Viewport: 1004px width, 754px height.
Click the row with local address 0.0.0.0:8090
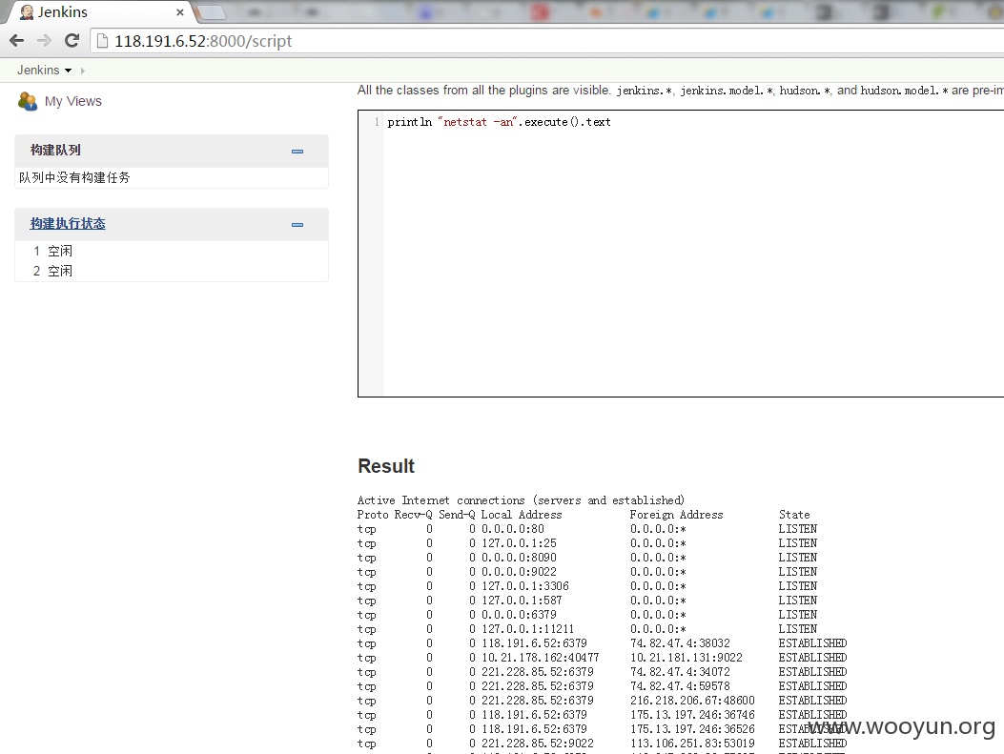click(x=587, y=558)
